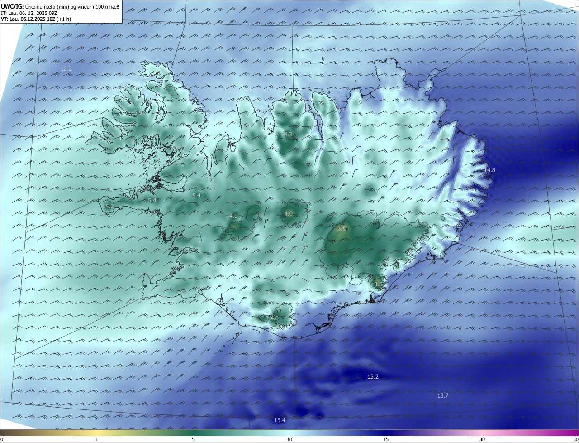Click the 10 tick on the color scale
The width and height of the screenshot is (579, 443).
click(x=289, y=439)
